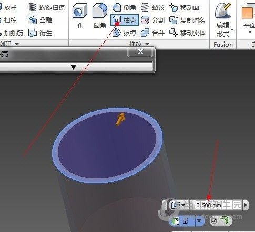Image resolution: width=255 pixels, height=232 pixels.
Task: Select the 加强筋 (Rib) tool
Action: 12,33
